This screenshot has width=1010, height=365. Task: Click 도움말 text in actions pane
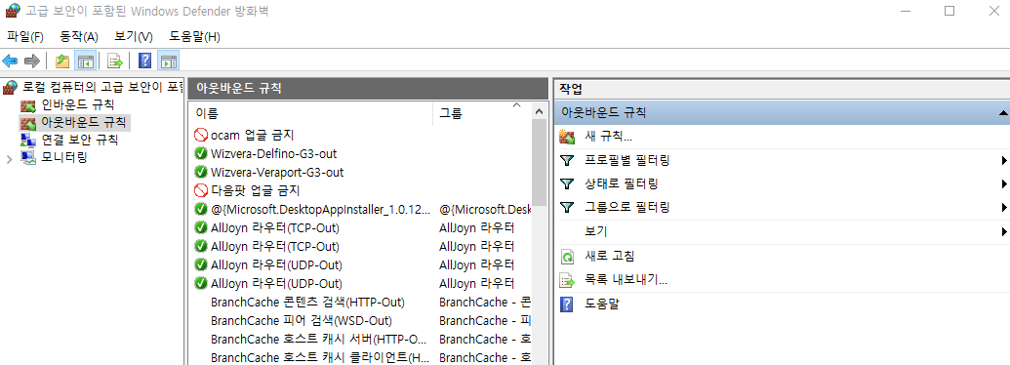click(602, 304)
